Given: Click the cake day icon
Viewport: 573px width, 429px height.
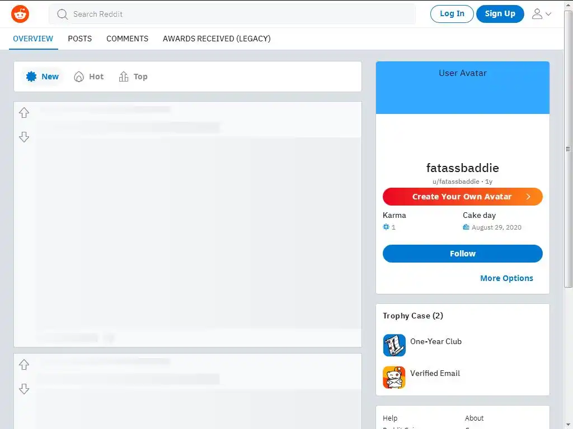Looking at the screenshot, I should [x=466, y=227].
